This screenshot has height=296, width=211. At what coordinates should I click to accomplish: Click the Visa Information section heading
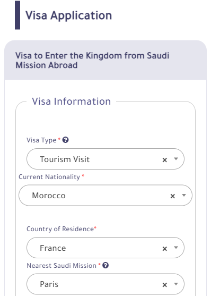(x=71, y=102)
